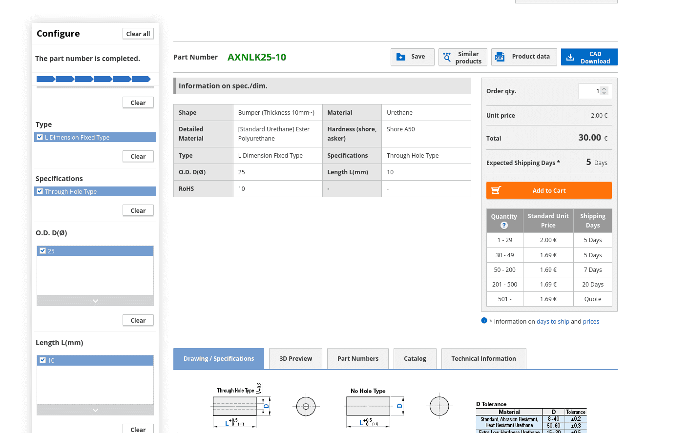Open the days to ship link

click(x=553, y=322)
